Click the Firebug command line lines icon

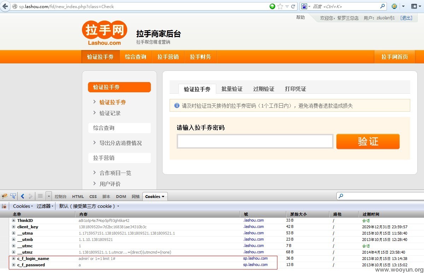point(40,196)
